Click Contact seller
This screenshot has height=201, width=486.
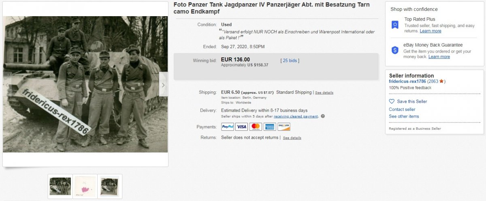402,109
